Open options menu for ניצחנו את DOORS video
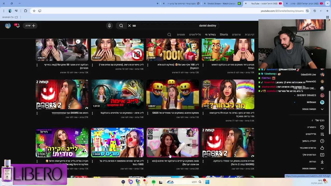331x186 pixels. [37, 113]
